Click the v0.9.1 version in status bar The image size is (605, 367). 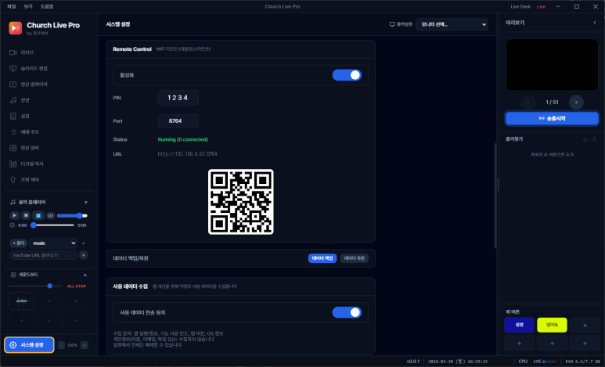412,362
